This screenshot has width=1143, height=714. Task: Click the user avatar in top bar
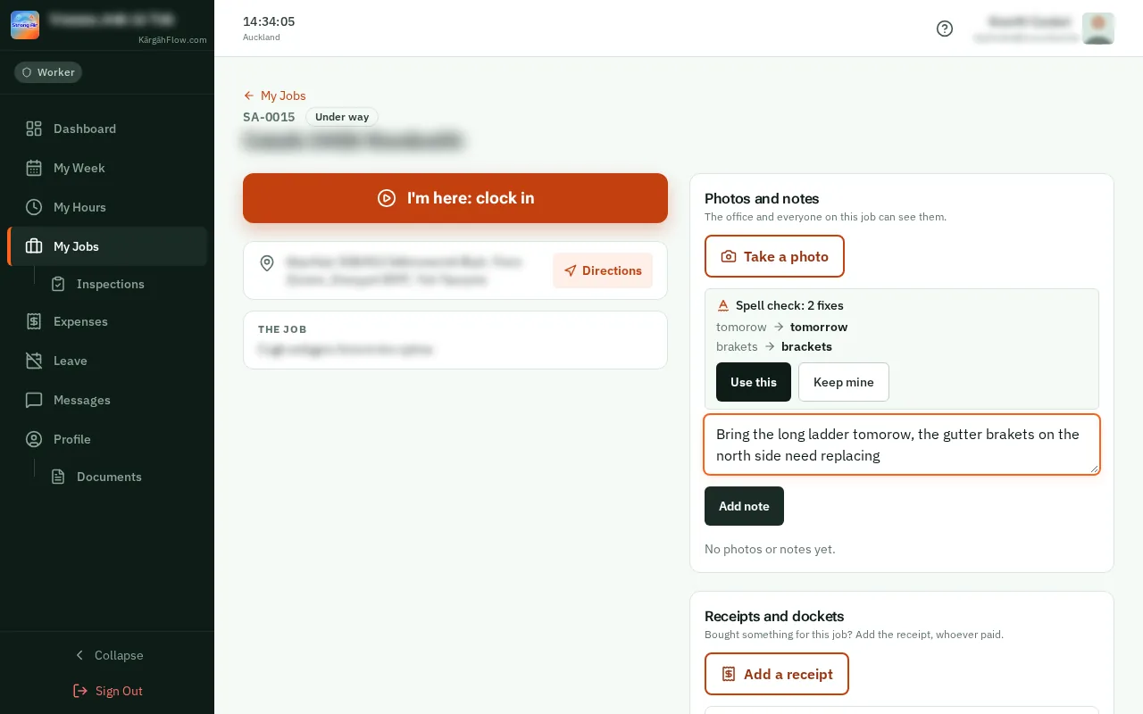click(1098, 29)
